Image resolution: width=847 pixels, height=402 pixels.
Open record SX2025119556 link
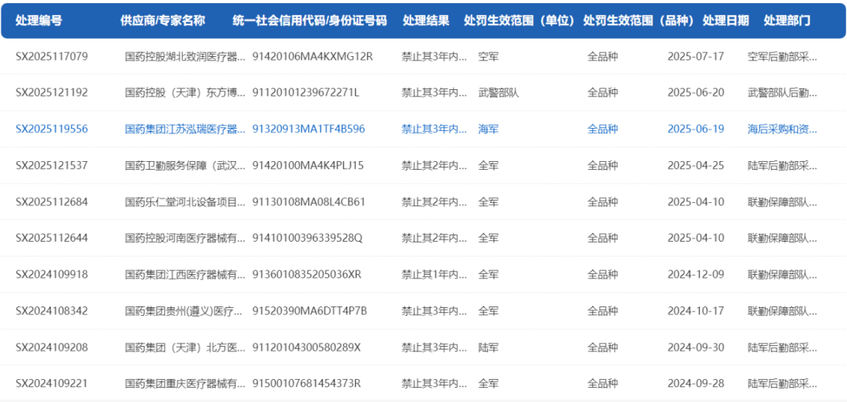coord(52,129)
